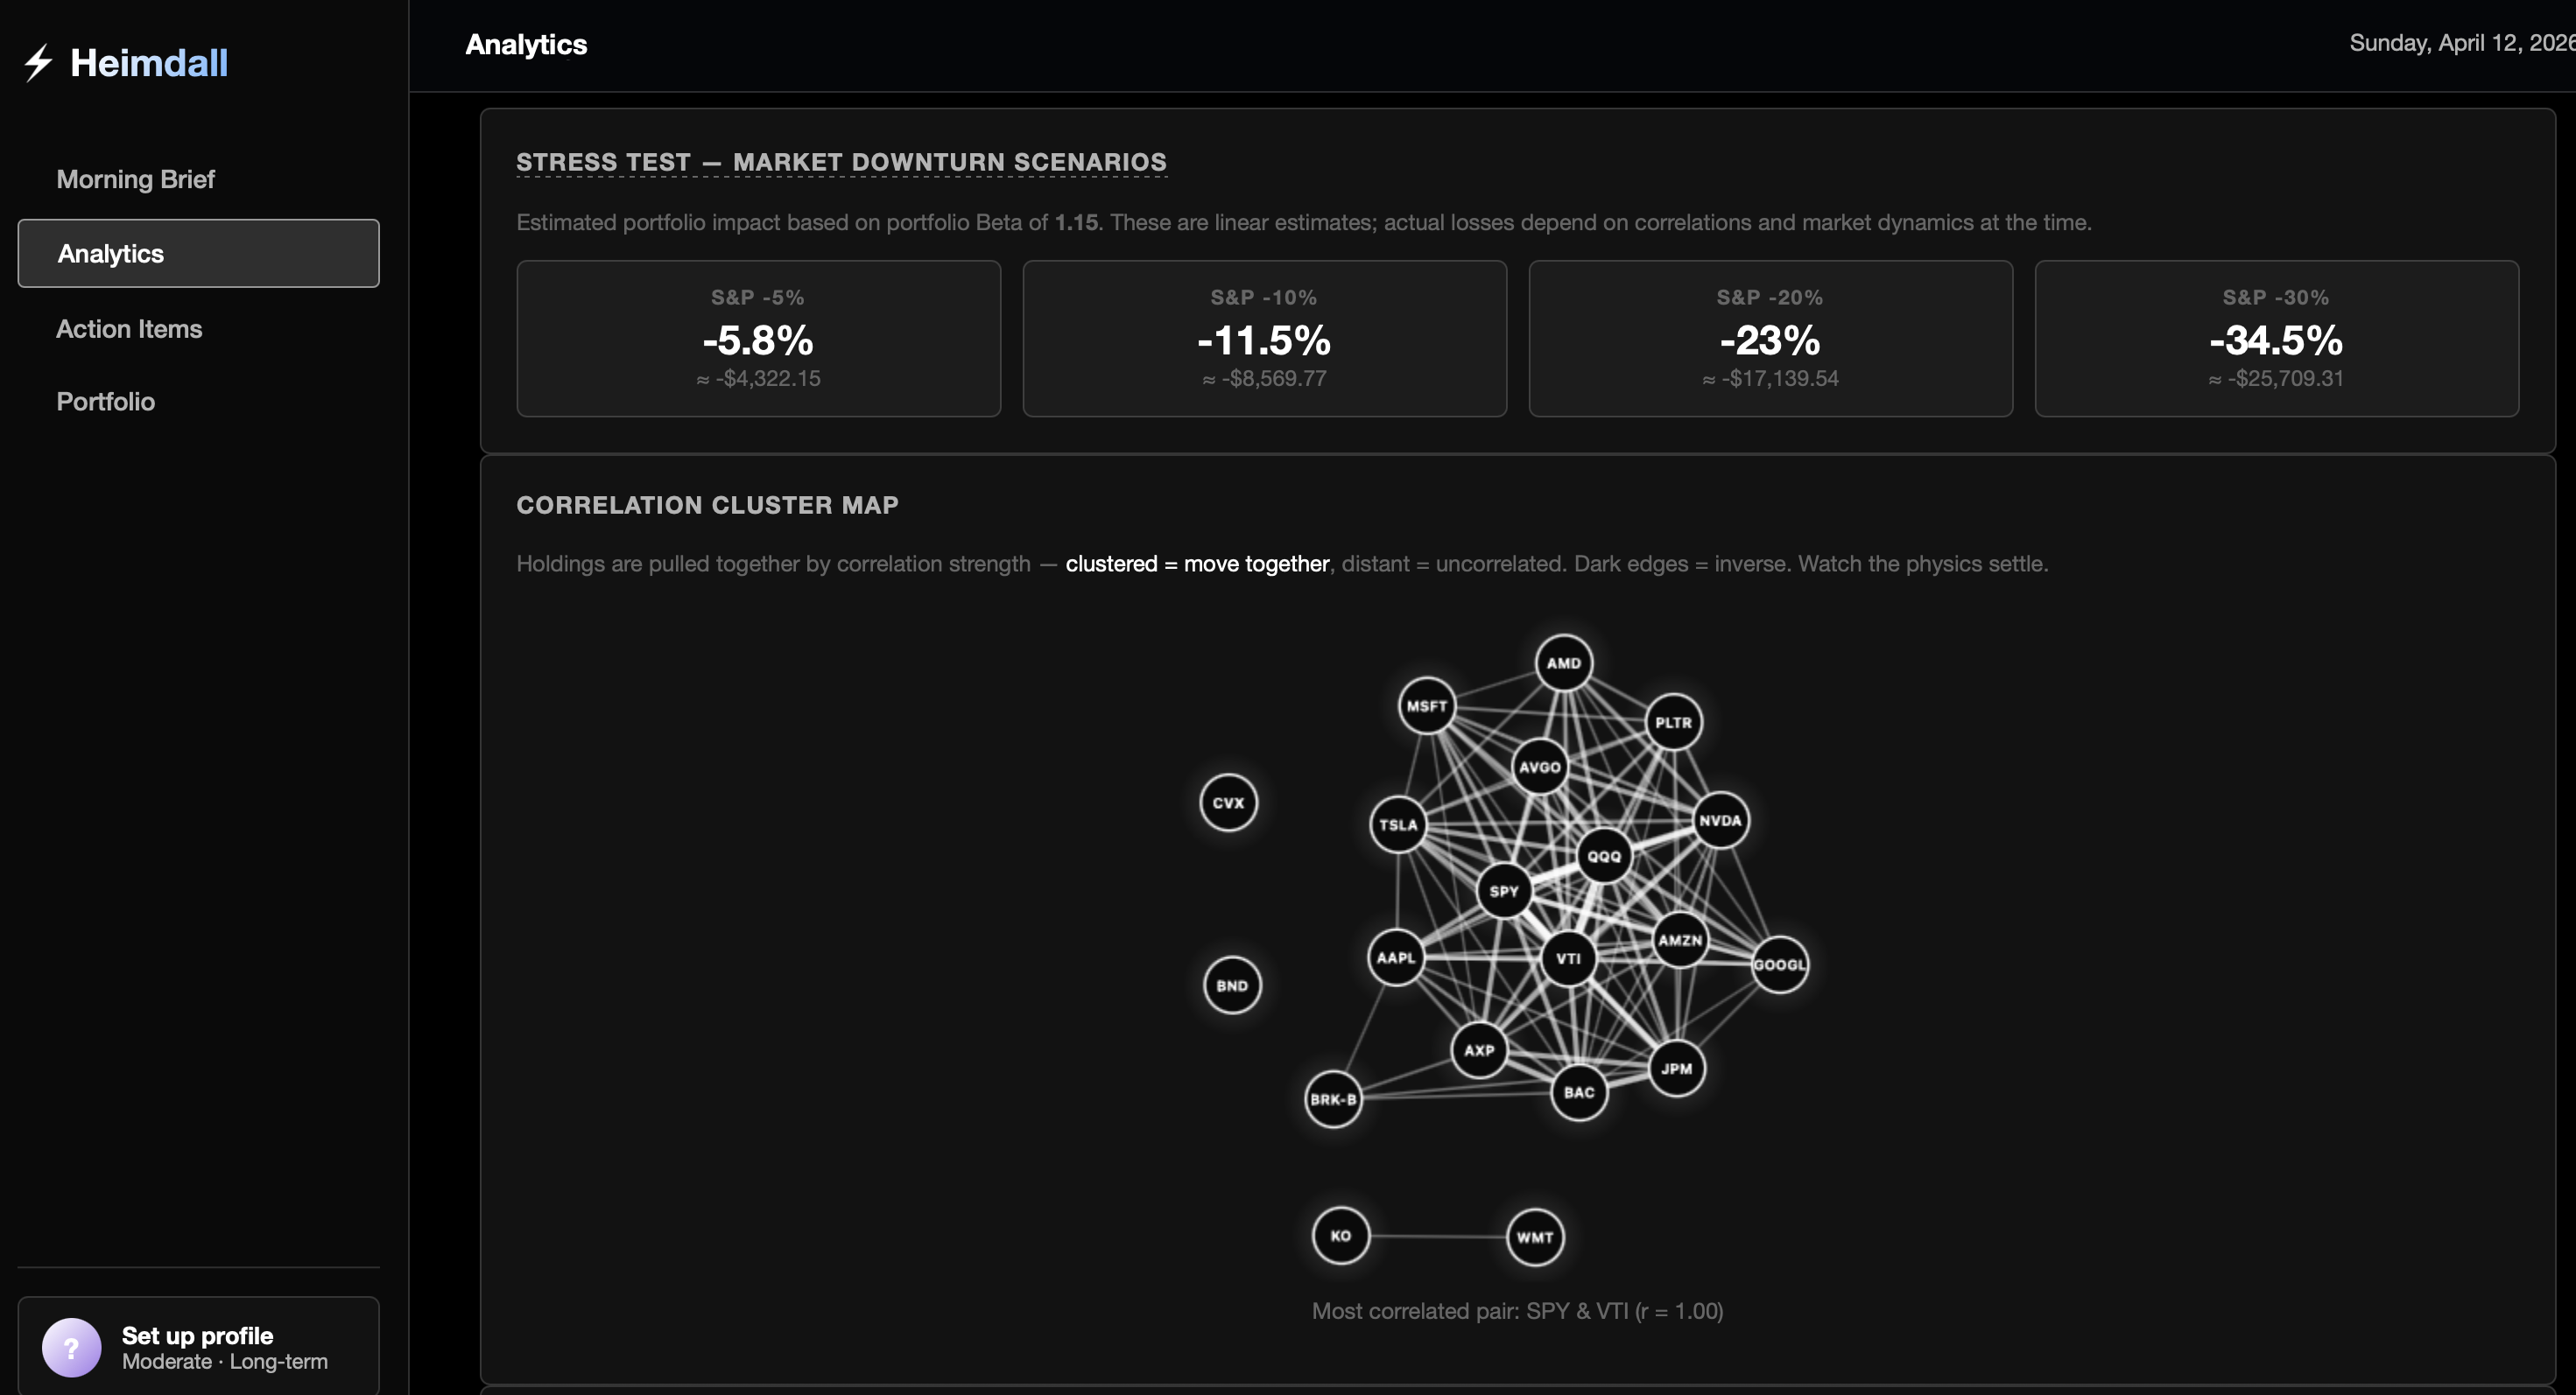Click the WMT node circle
2576x1395 pixels.
click(1534, 1237)
